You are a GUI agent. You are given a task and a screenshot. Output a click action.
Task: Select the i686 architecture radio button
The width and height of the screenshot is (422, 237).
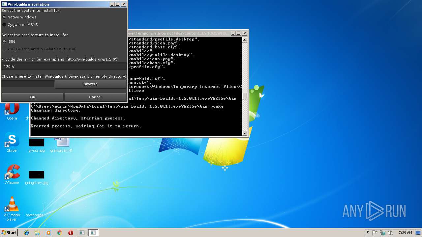4,41
